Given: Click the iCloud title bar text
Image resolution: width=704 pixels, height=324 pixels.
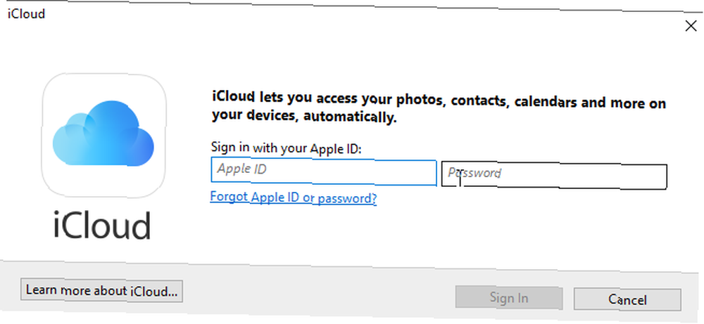Looking at the screenshot, I should coord(27,13).
